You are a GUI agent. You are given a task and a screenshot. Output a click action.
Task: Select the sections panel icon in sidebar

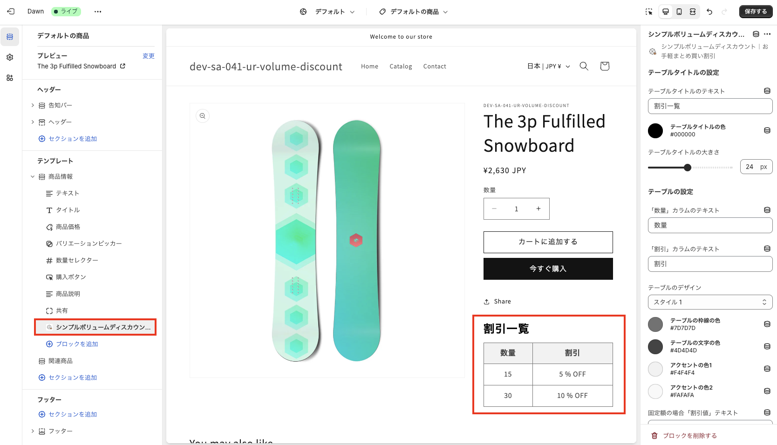point(10,36)
